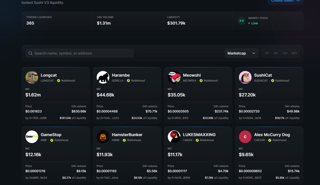The width and height of the screenshot is (320, 185).
Task: Click Robinhood badge icon on SushiCat card
Action: click(273, 81)
